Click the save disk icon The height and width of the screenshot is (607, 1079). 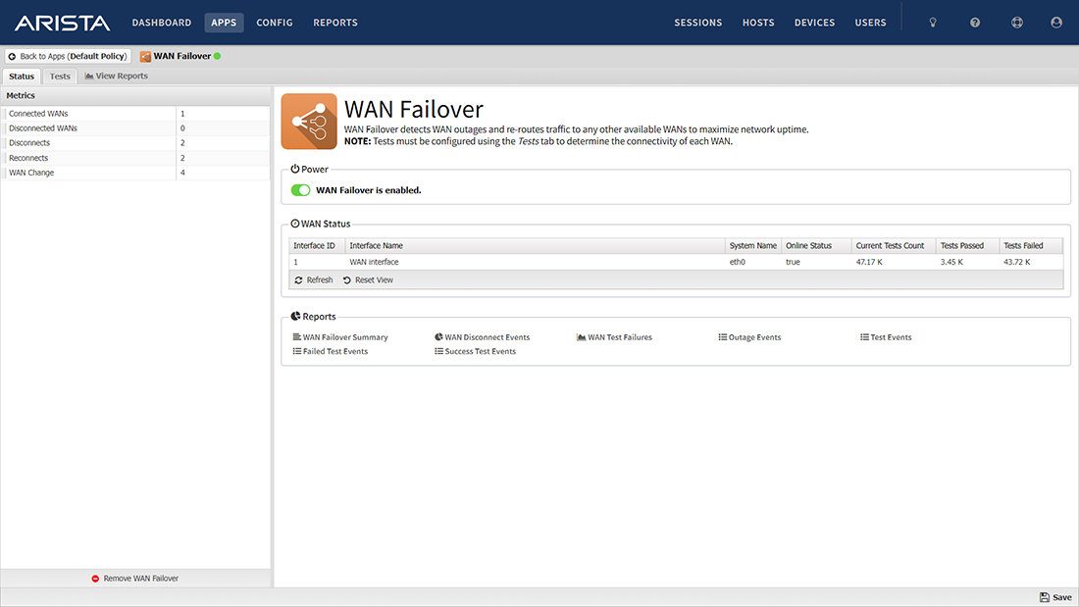point(1044,597)
